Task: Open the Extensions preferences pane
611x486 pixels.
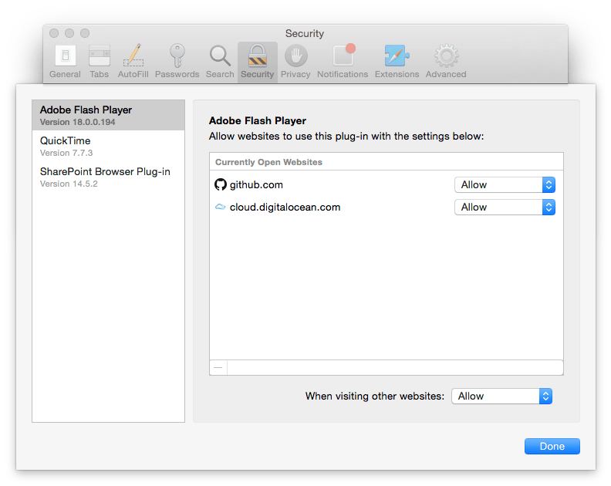Action: click(x=397, y=62)
